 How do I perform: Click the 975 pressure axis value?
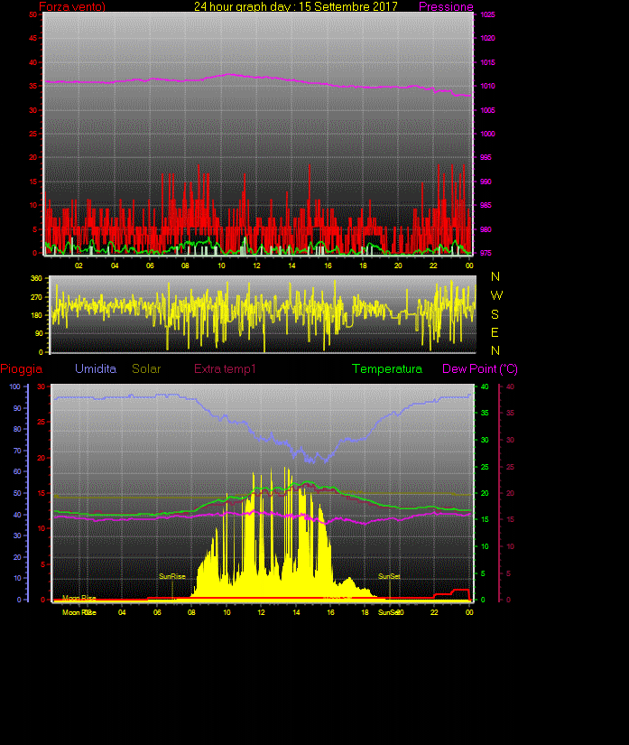point(486,253)
